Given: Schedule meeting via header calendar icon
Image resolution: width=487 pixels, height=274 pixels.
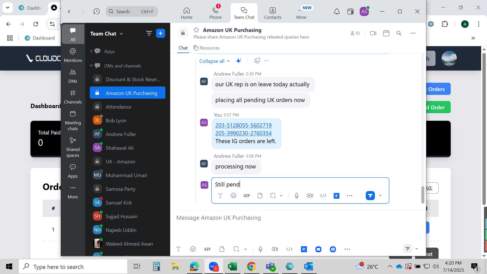Looking at the screenshot, I should 386,33.
